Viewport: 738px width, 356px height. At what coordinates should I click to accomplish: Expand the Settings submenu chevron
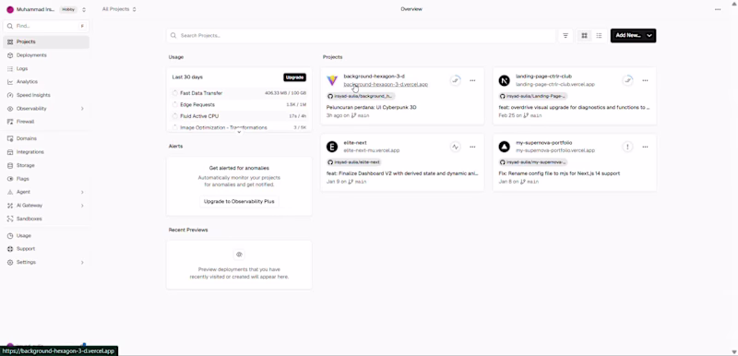pos(82,263)
